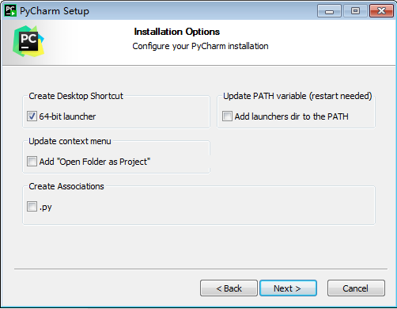Proceed with the Next > button
This screenshot has width=397, height=309.
coord(288,288)
